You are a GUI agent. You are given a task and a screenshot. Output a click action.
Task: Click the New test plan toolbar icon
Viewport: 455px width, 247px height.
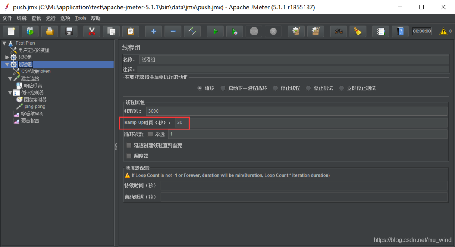[11, 31]
